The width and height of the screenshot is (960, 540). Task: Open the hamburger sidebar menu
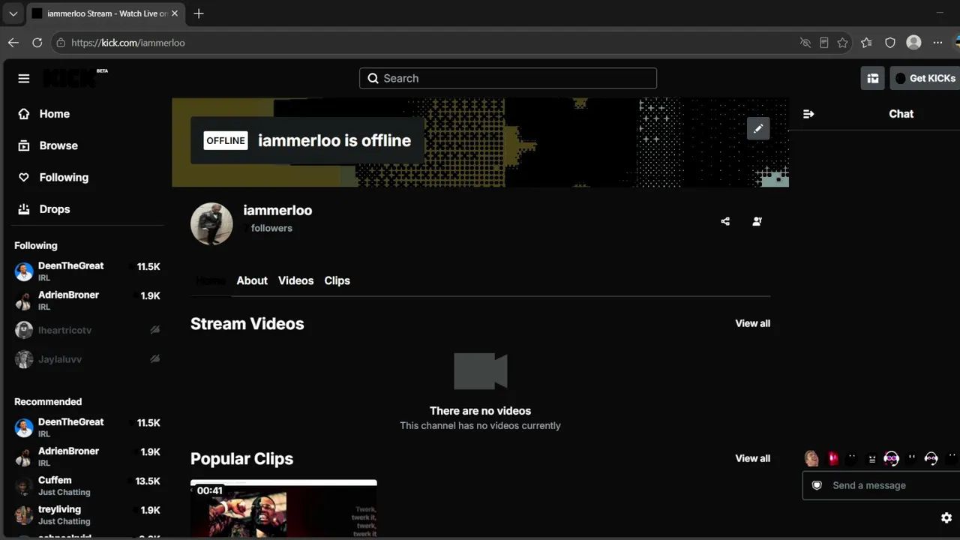click(x=24, y=79)
